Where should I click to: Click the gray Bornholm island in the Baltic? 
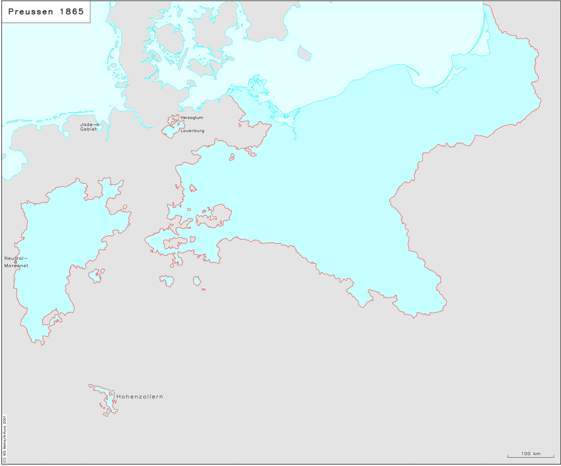[304, 53]
